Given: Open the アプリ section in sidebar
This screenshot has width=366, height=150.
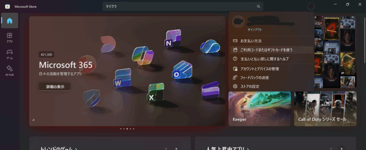Looking at the screenshot, I should pyautogui.click(x=10, y=37).
